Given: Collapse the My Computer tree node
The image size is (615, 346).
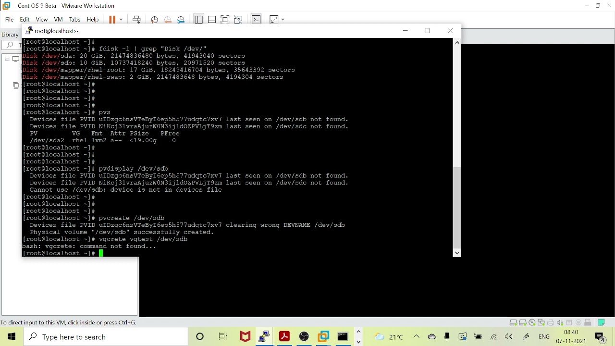Looking at the screenshot, I should [x=7, y=59].
